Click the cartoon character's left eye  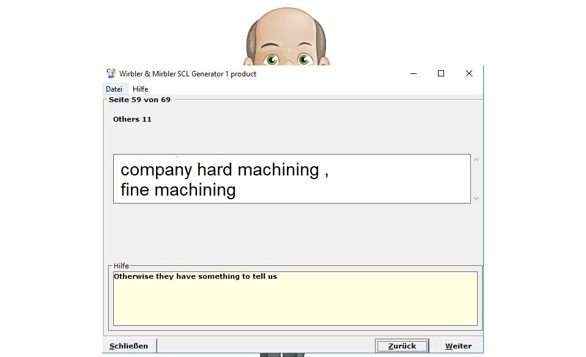(x=271, y=59)
